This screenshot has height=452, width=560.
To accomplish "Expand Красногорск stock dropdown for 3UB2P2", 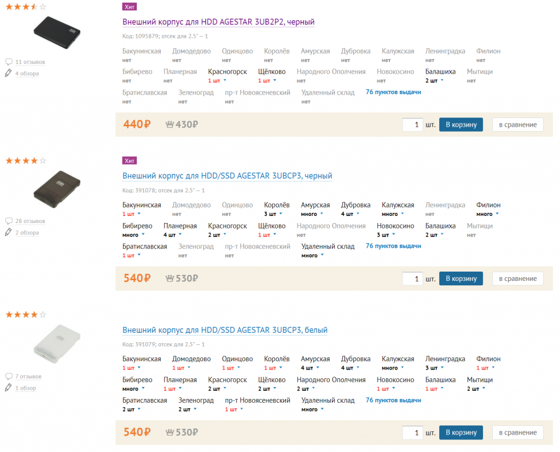I will [x=218, y=81].
